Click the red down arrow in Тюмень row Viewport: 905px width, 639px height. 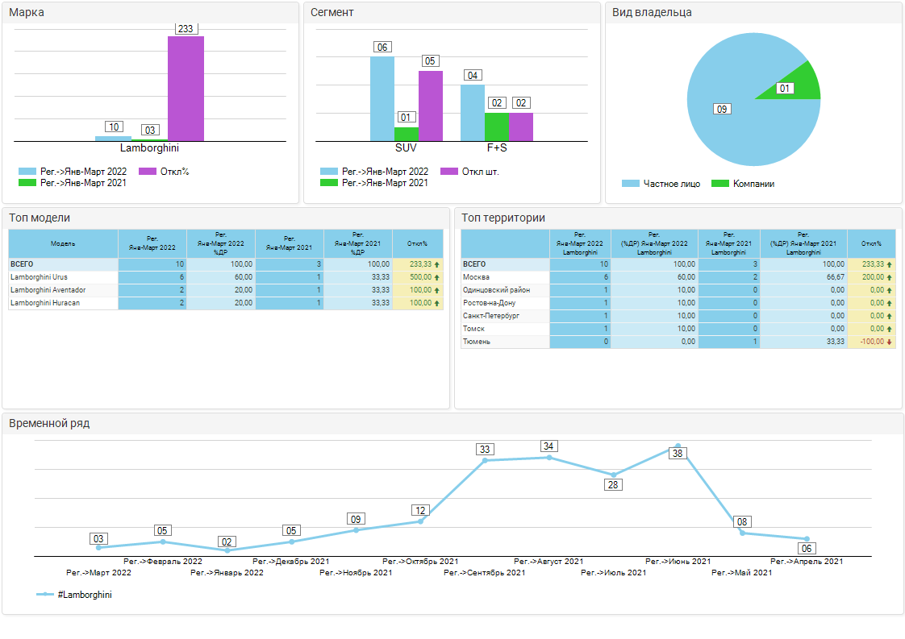889,342
